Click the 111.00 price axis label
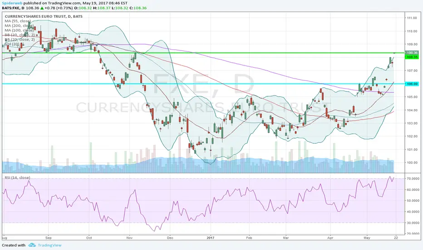Image resolution: width=423 pixels, height=250 pixels. 412,18
